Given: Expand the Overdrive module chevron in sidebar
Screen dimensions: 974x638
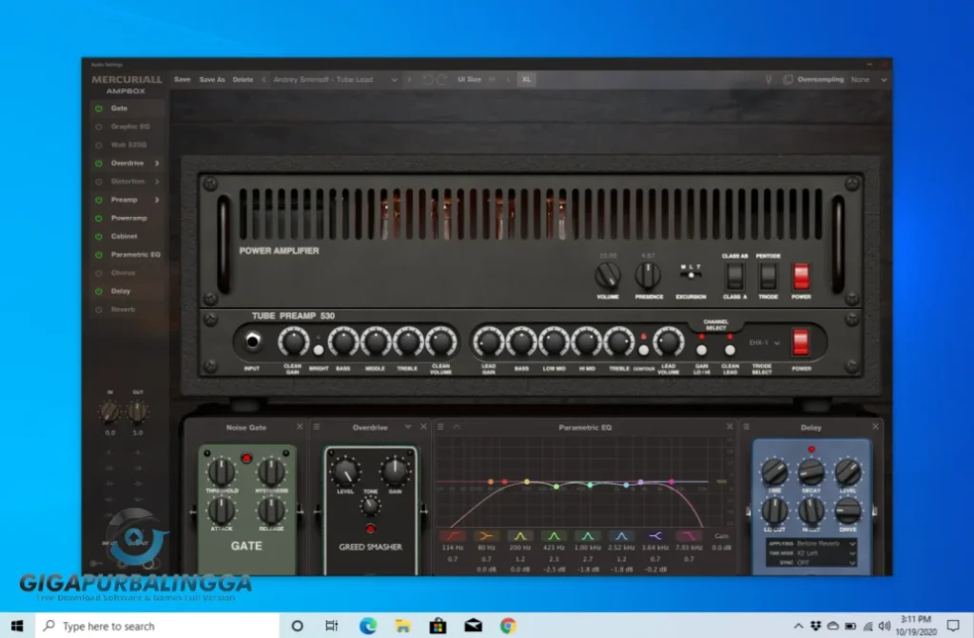Looking at the screenshot, I should coord(157,164).
